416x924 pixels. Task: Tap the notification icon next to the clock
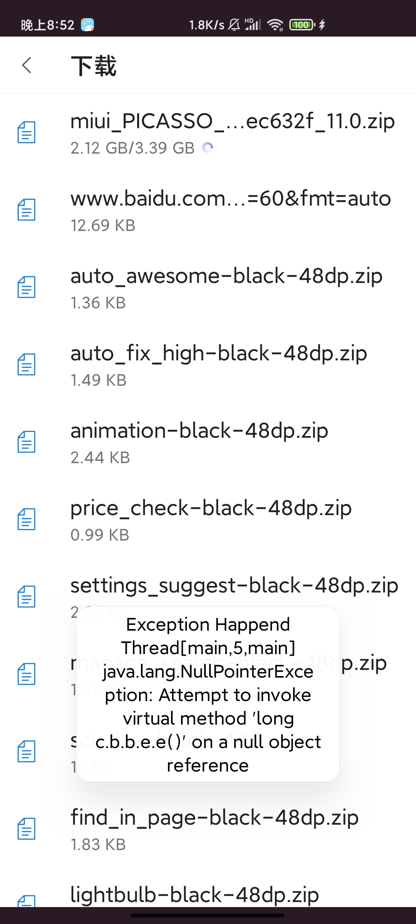click(88, 24)
